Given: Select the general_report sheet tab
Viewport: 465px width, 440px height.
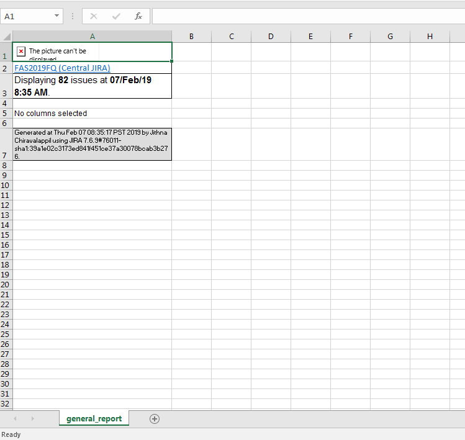Looking at the screenshot, I should pyautogui.click(x=94, y=418).
